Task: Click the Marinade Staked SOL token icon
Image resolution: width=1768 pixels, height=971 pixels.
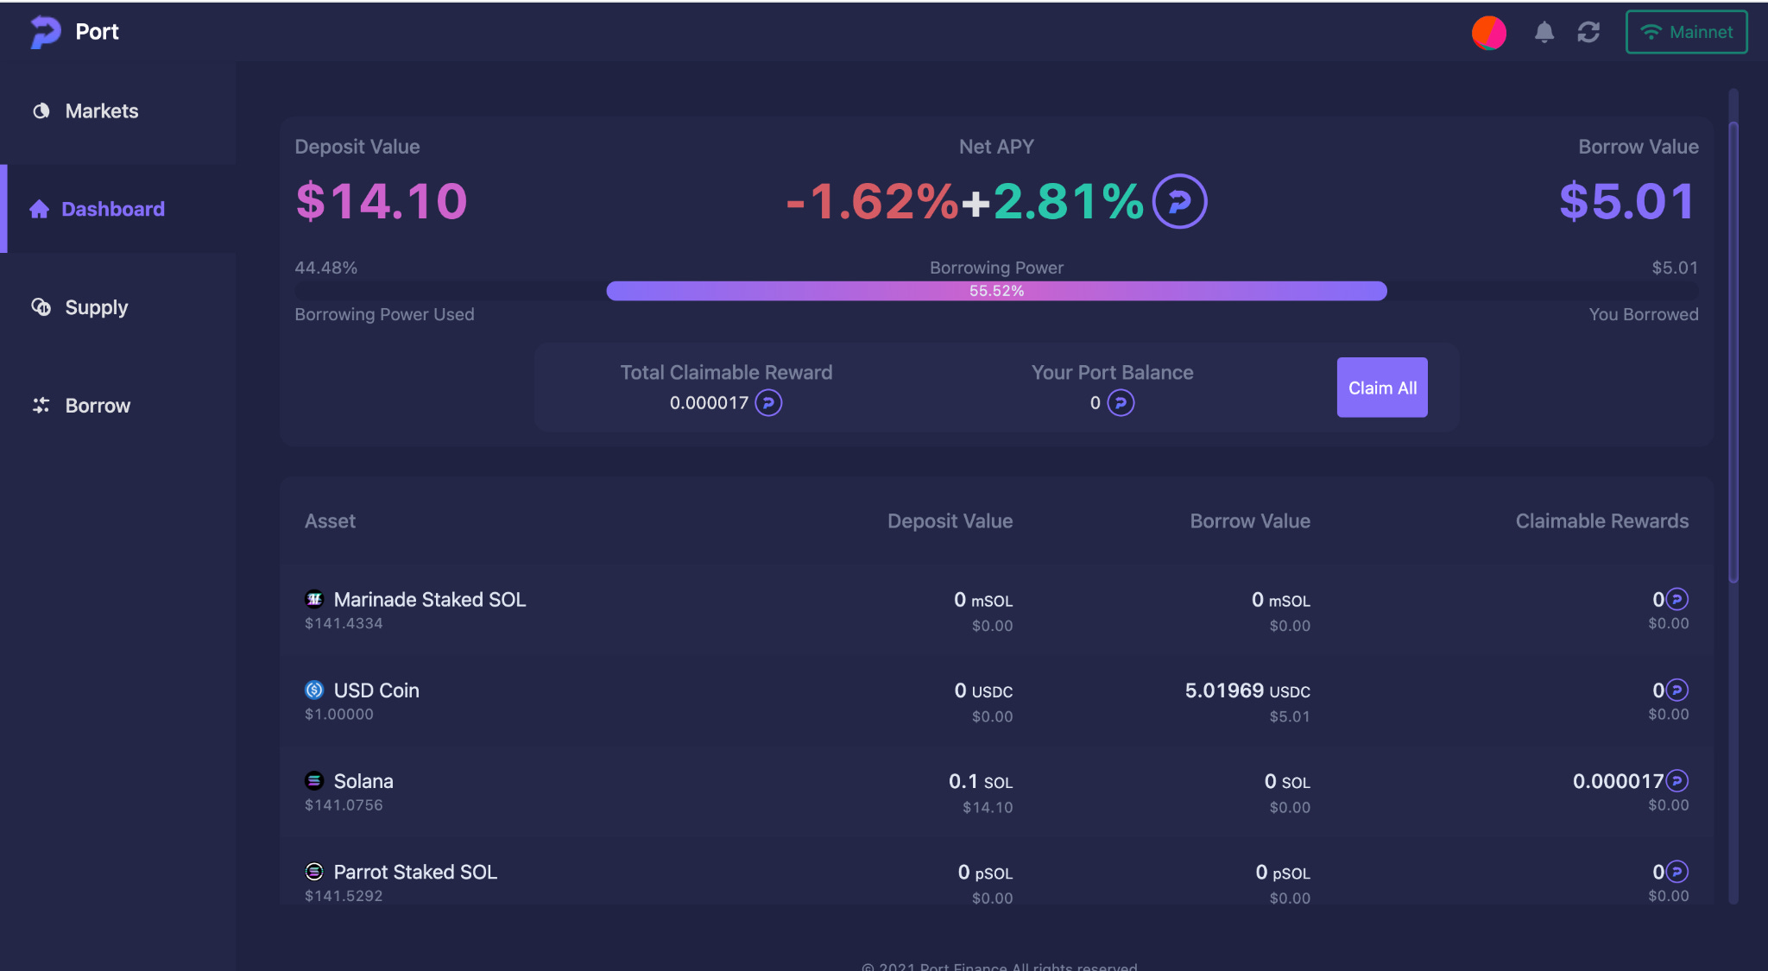Action: pyautogui.click(x=314, y=599)
